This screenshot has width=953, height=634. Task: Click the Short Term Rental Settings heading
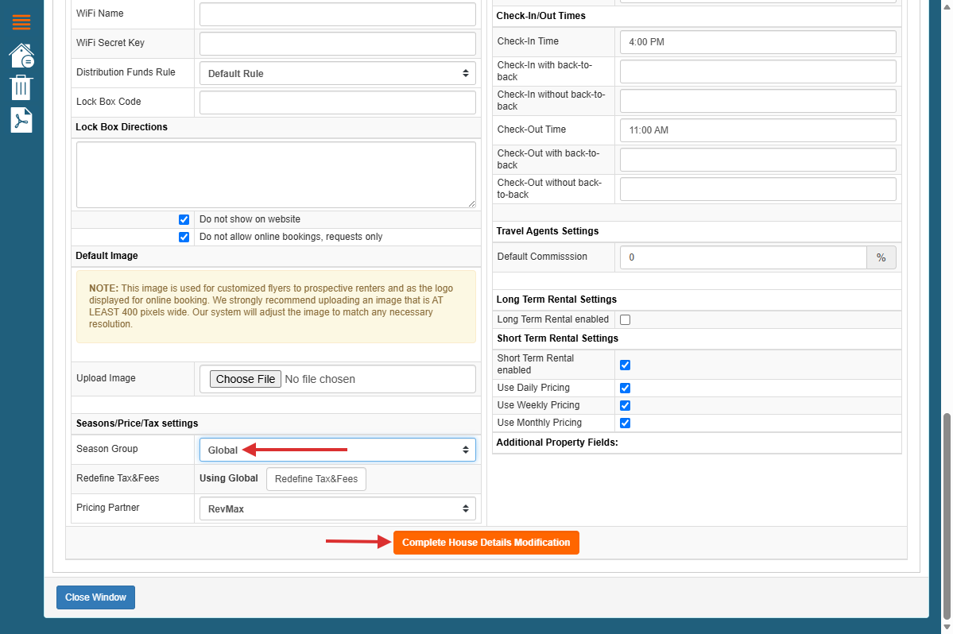tap(557, 338)
